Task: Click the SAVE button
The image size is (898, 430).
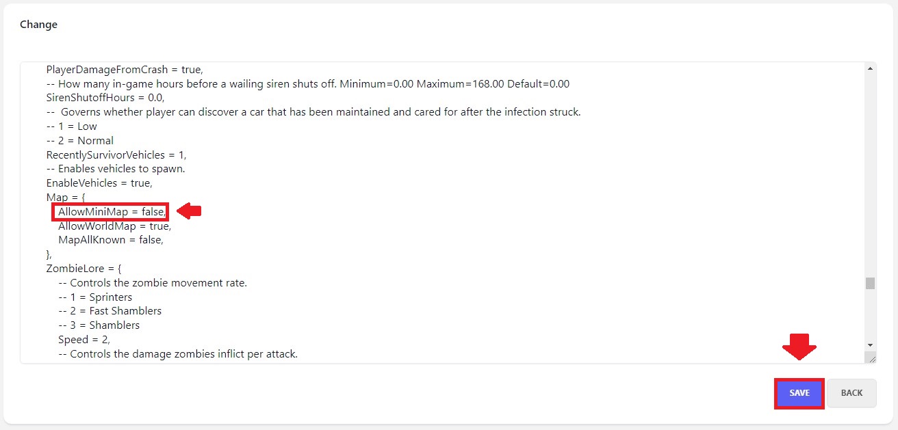Action: tap(799, 393)
